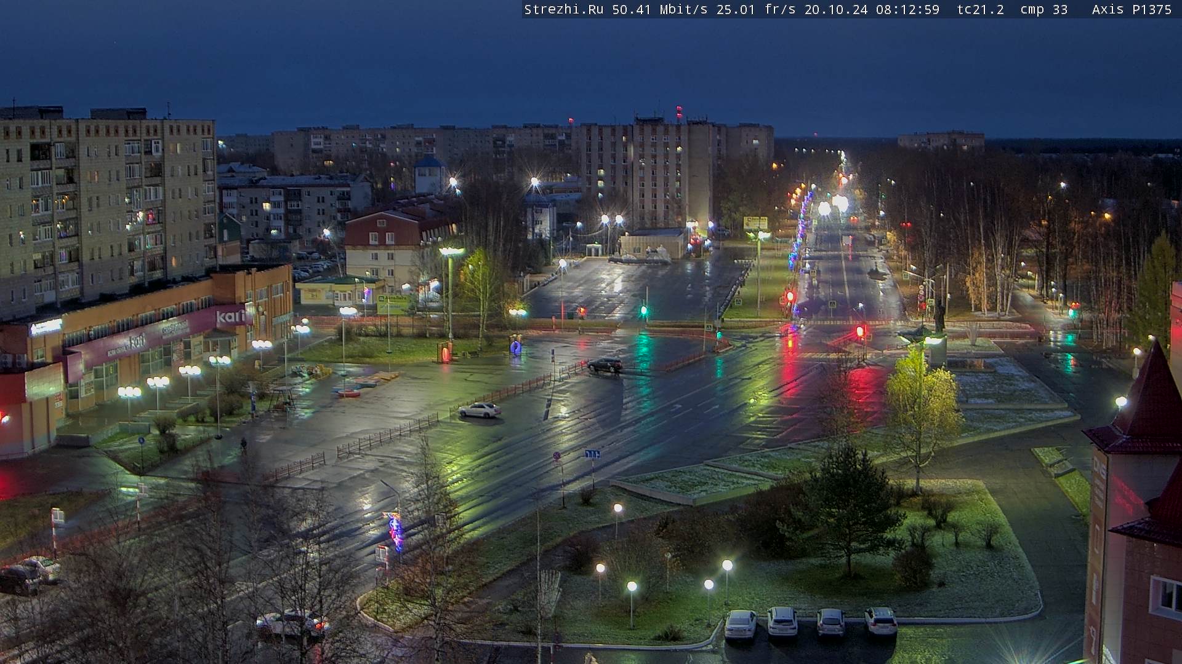Click the kari store sign

click(x=230, y=317)
